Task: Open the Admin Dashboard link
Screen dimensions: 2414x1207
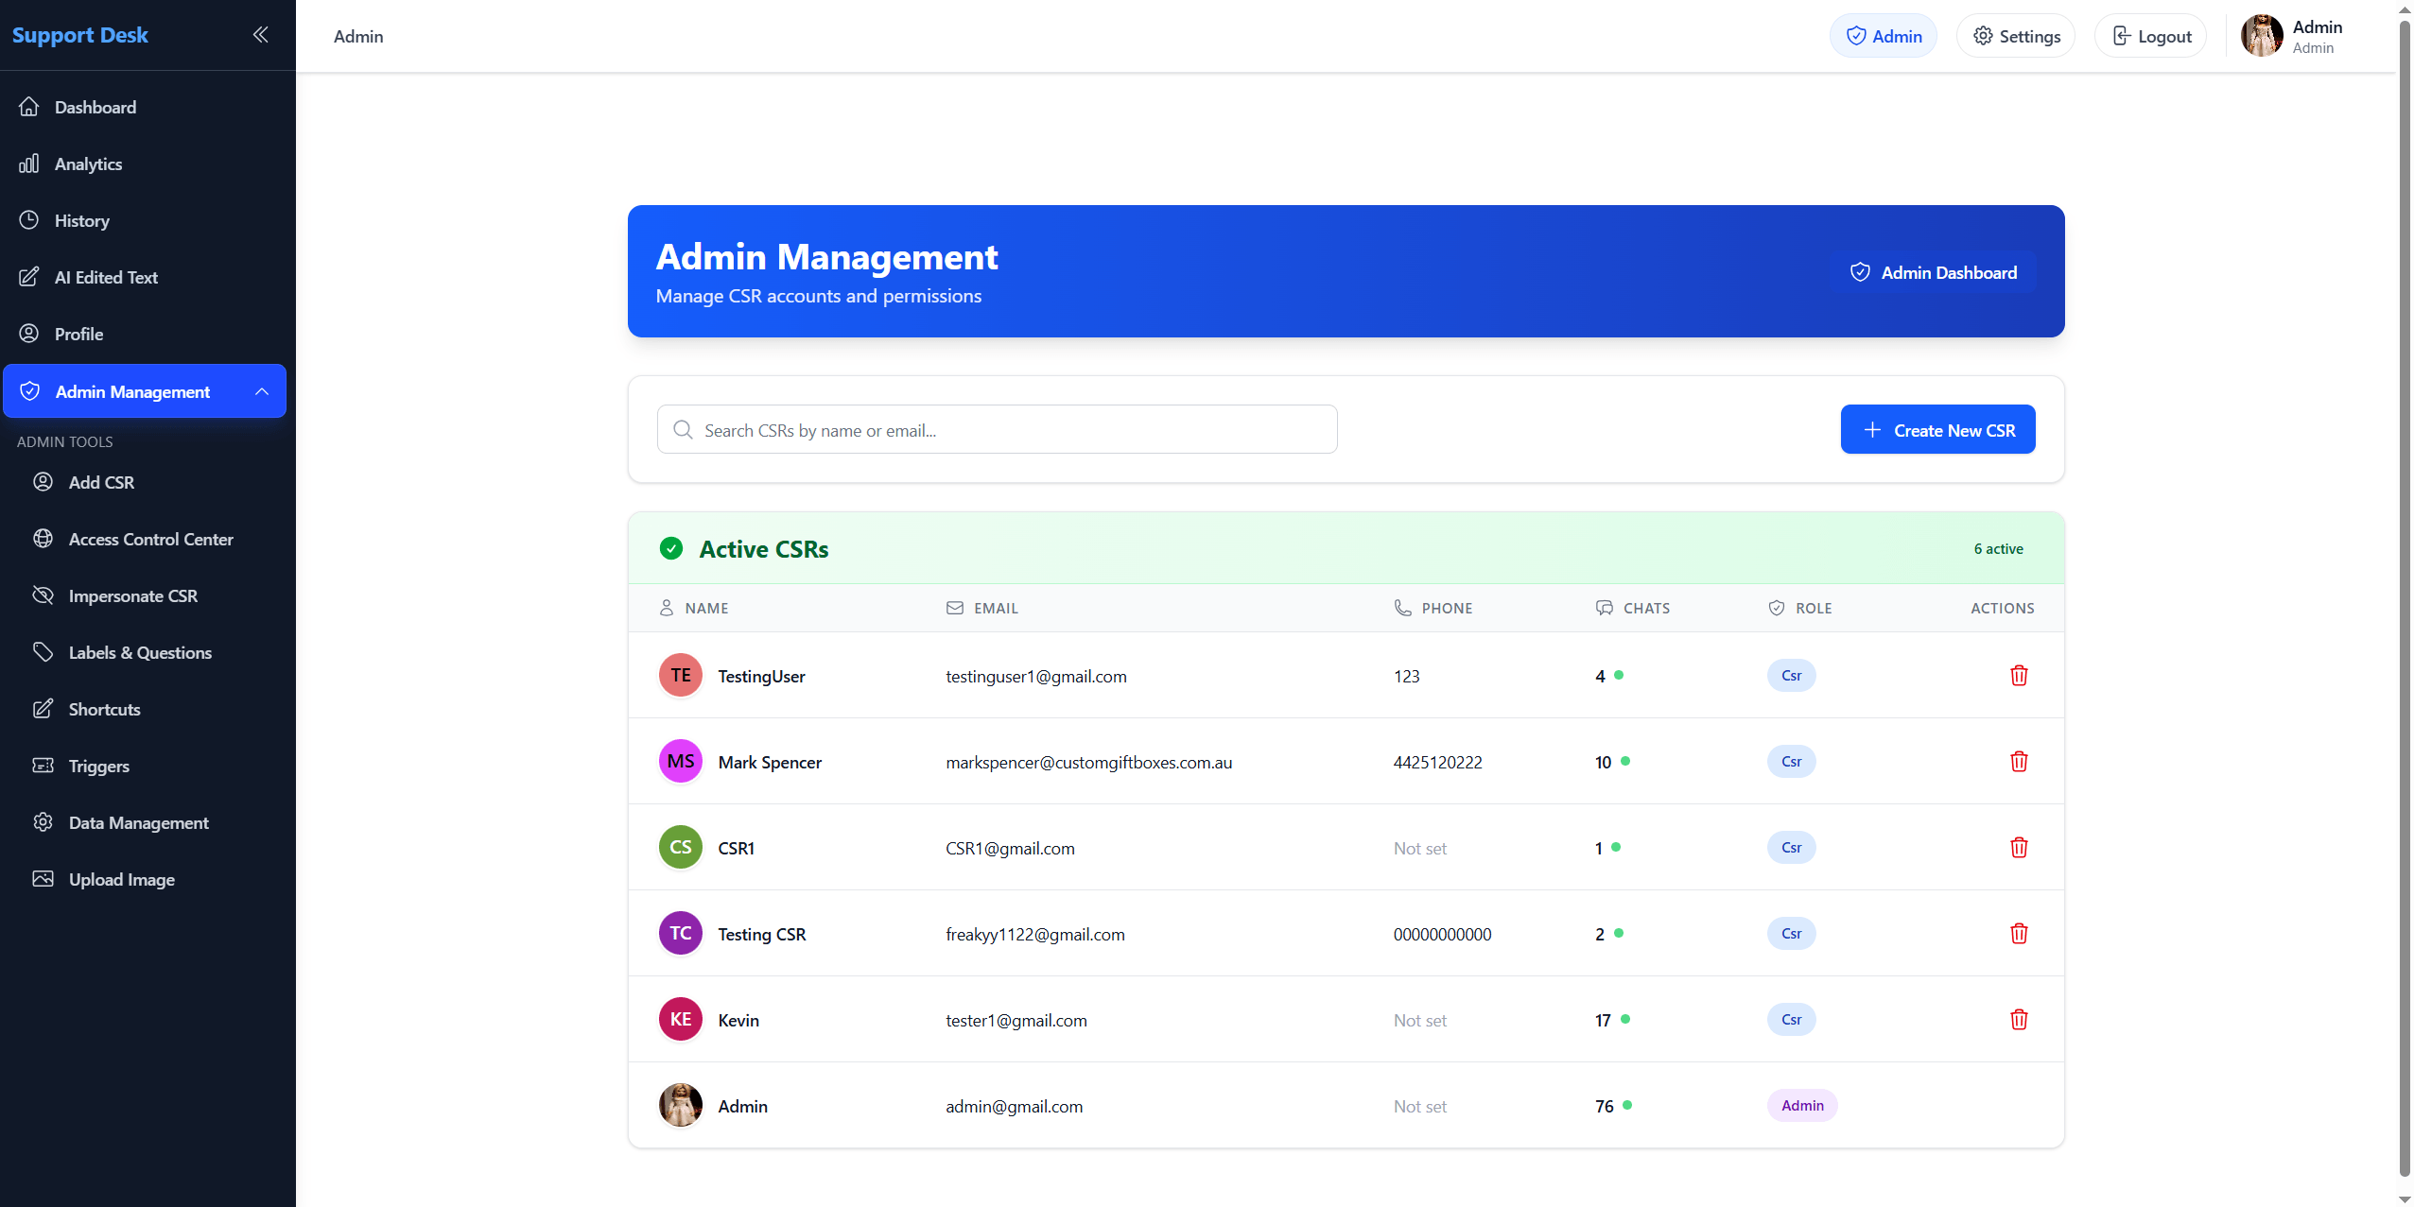Action: click(x=1933, y=271)
